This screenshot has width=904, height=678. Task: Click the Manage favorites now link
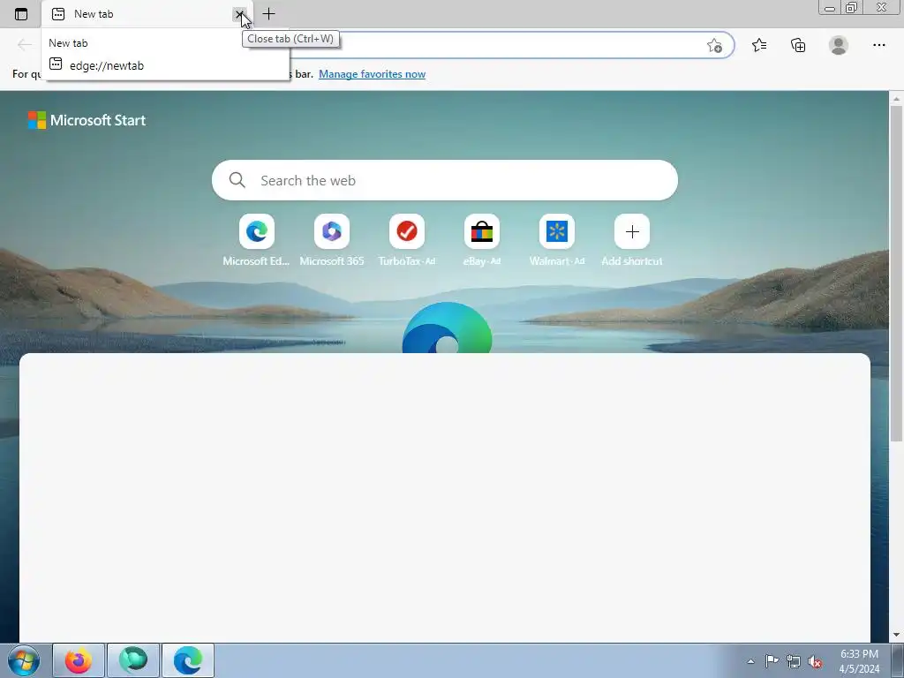click(372, 74)
